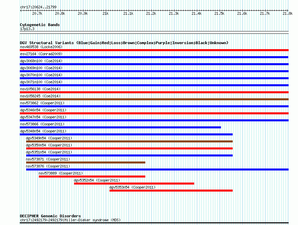This screenshot has height=225, width=298.
Task: Open dgv5351n54 (Cooper2011) variant
Action: coord(49,152)
